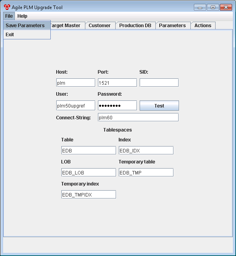Click the LOB label

(x=66, y=162)
